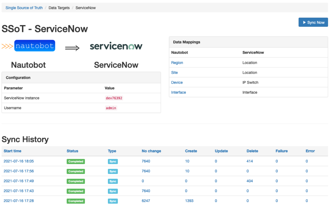Click the Username parameter label

pos(13,108)
